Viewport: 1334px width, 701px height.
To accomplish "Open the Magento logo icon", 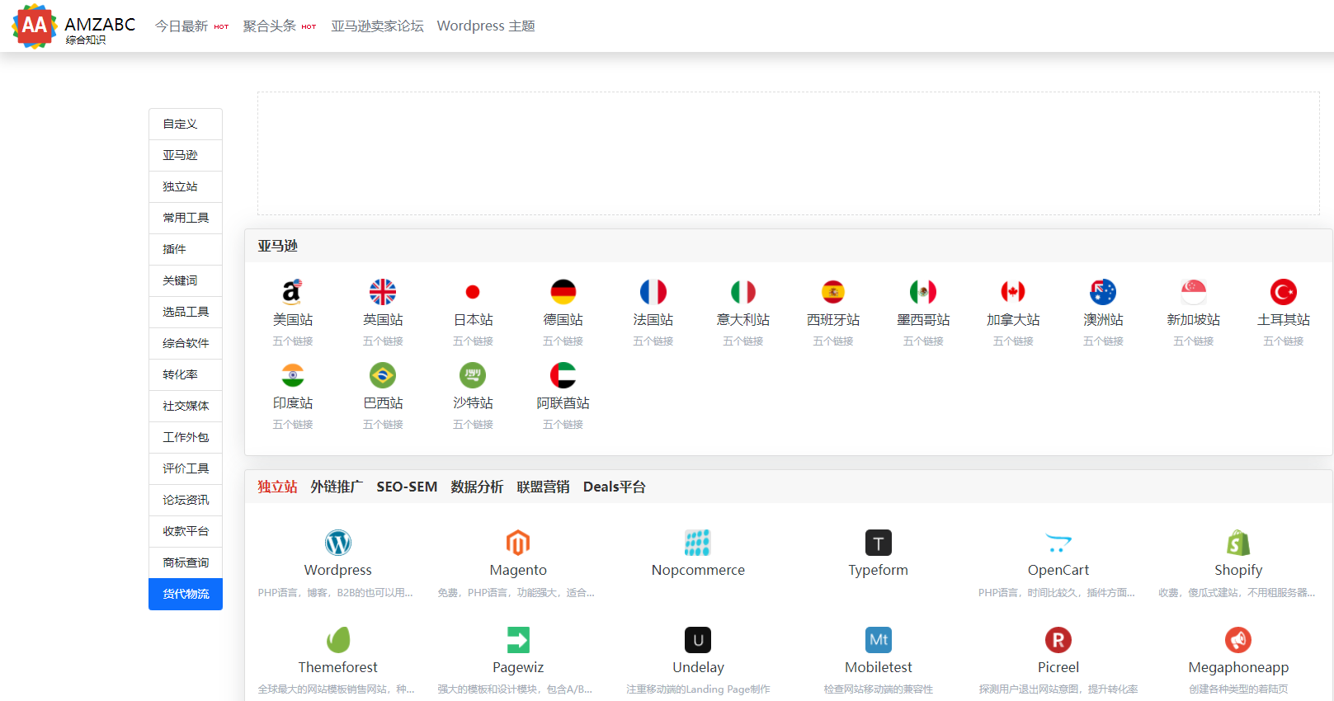I will click(518, 543).
